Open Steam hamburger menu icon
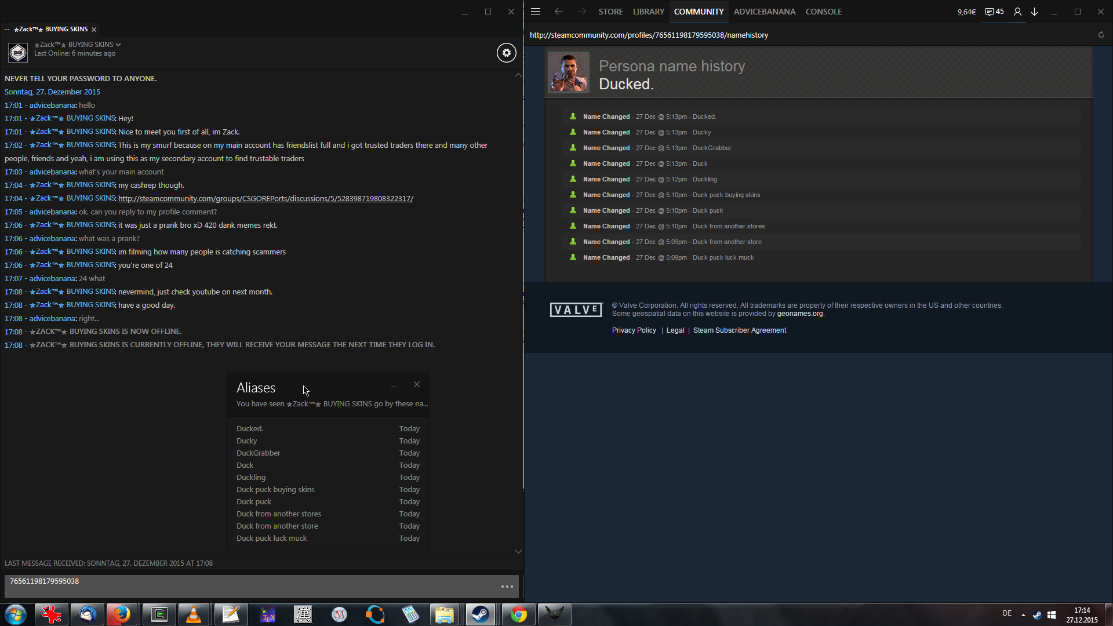 [x=536, y=12]
